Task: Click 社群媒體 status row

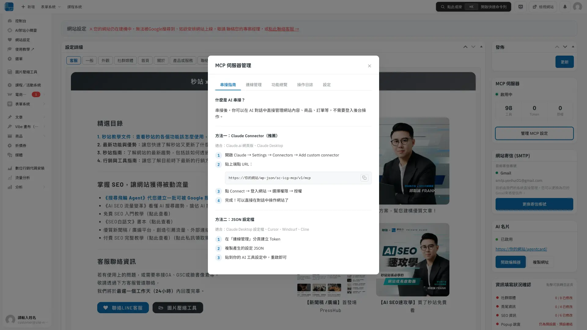Action: [x=534, y=298]
